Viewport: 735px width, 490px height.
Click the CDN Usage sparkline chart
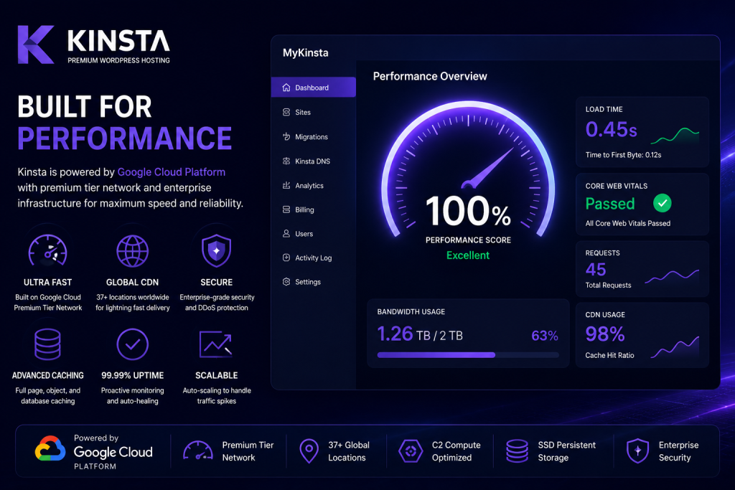(x=675, y=347)
